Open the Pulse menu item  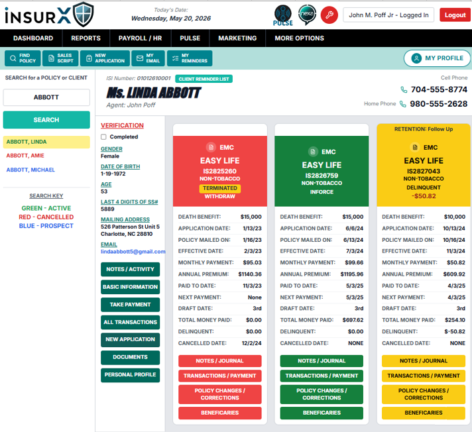point(190,38)
